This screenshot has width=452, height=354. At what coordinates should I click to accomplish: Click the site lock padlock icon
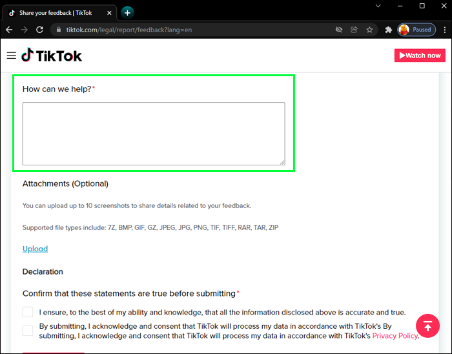pos(59,30)
